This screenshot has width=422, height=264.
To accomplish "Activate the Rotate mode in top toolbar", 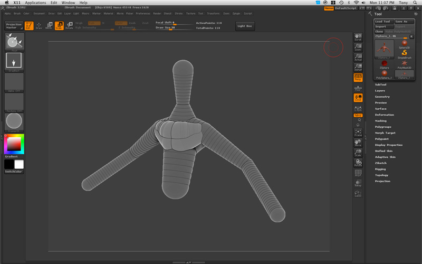I will click(x=69, y=25).
